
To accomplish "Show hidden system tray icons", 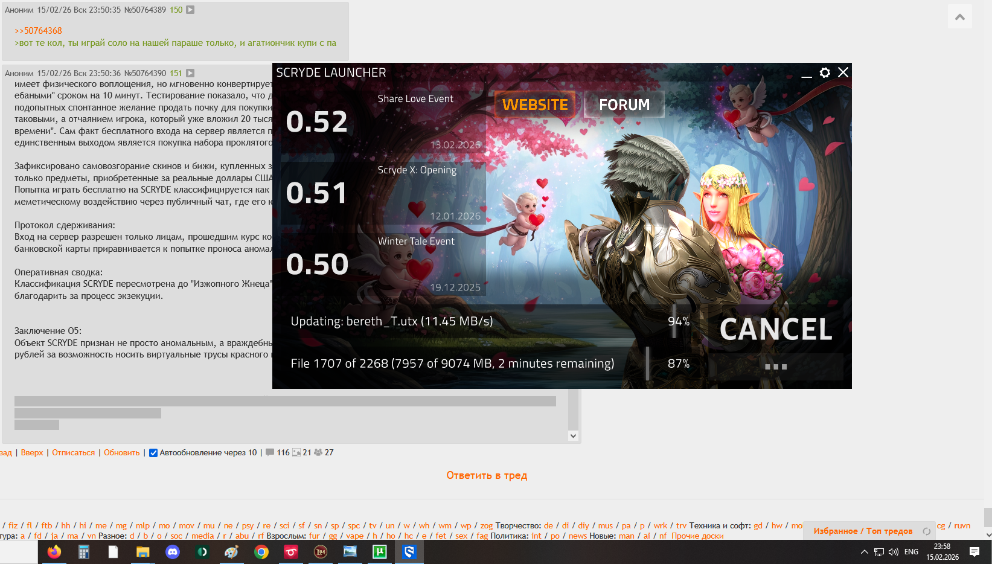I will (x=864, y=552).
